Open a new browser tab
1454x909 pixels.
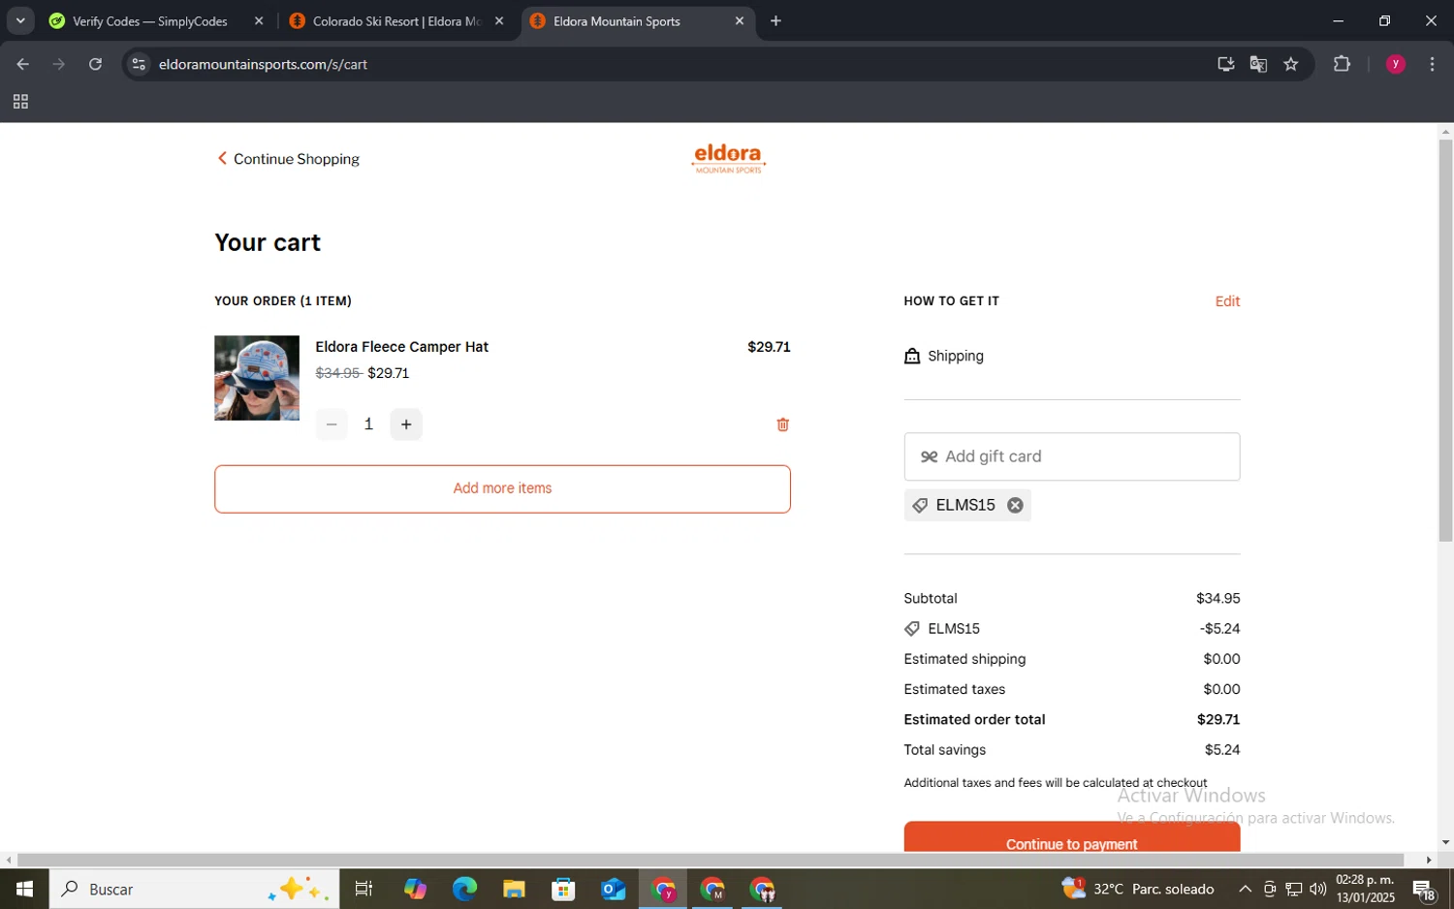point(775,21)
